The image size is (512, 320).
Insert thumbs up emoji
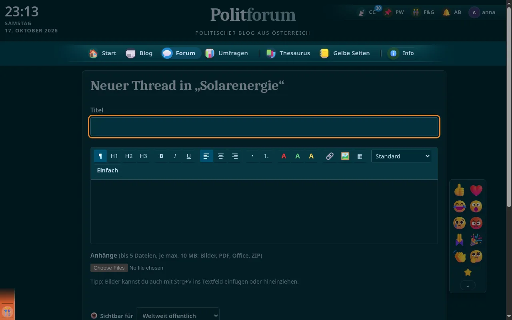point(460,190)
